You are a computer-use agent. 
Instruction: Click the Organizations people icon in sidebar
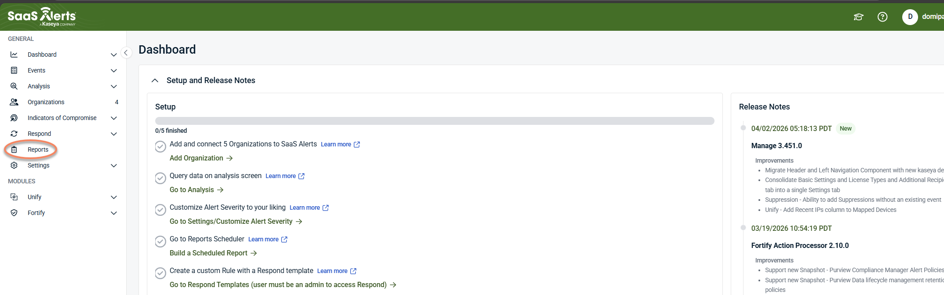point(14,102)
